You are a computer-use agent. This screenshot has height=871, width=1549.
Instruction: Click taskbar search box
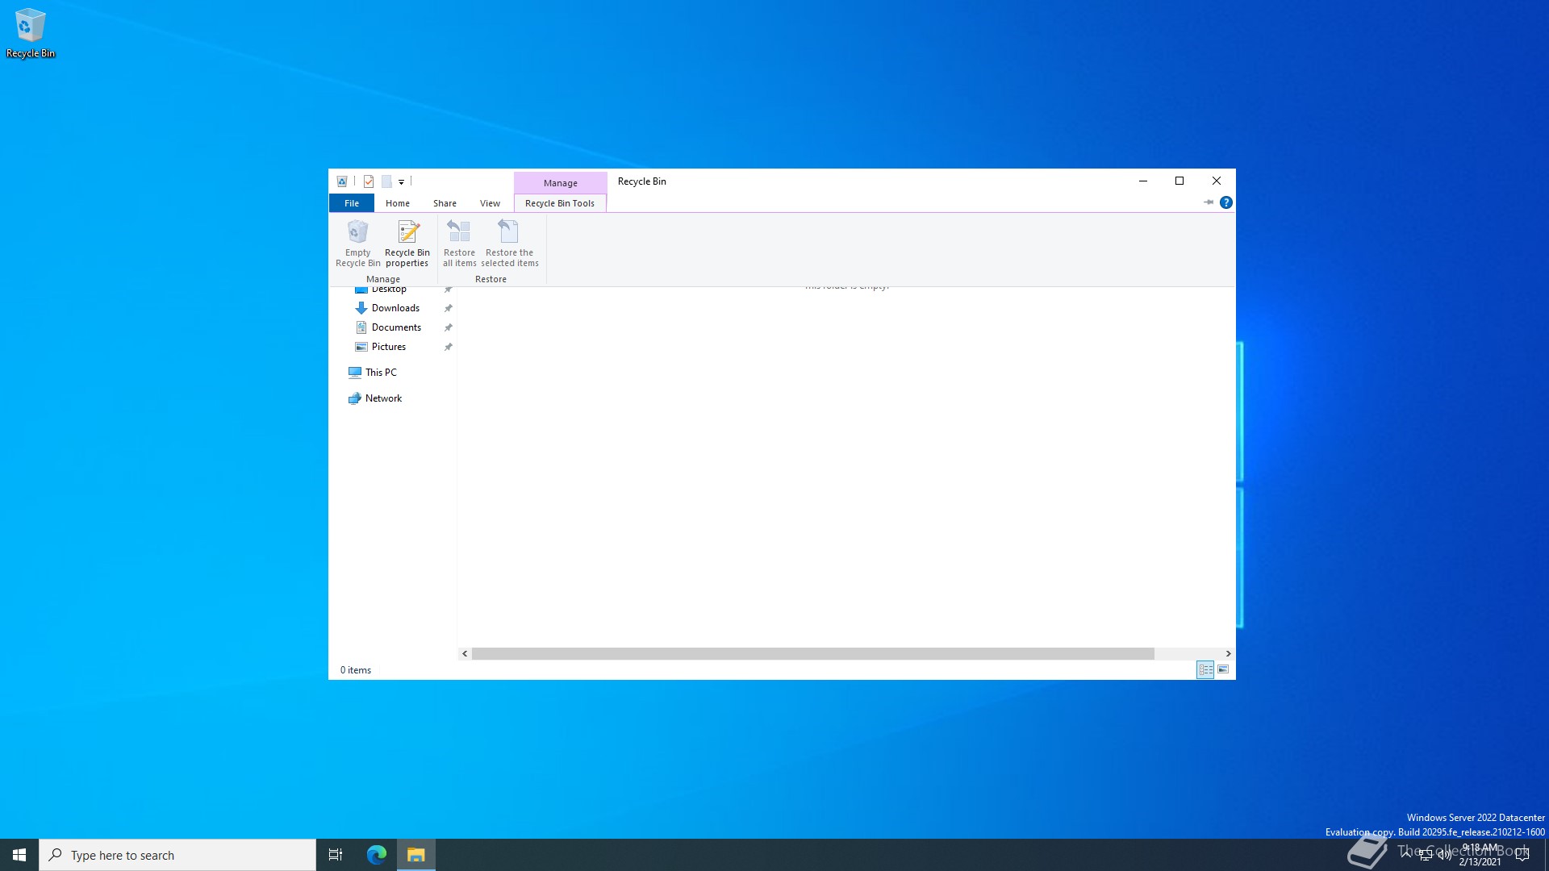[177, 855]
